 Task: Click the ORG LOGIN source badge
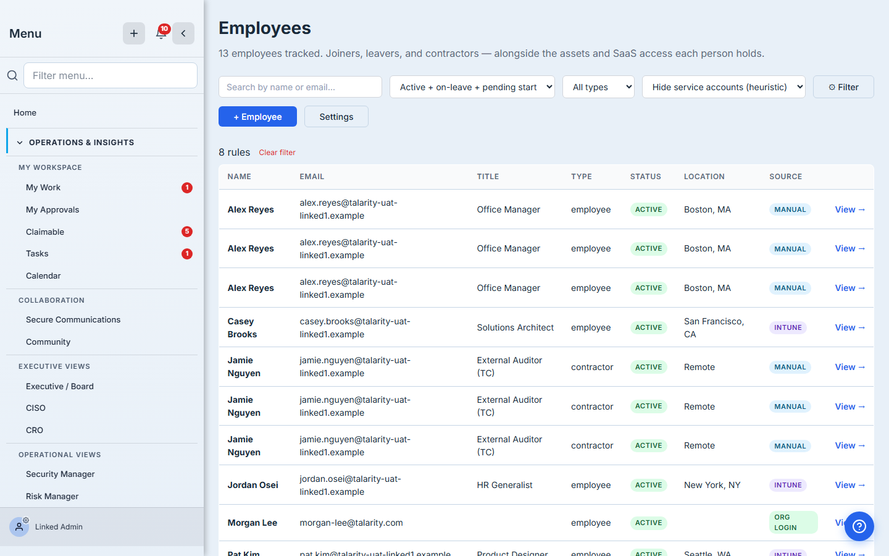(x=793, y=523)
